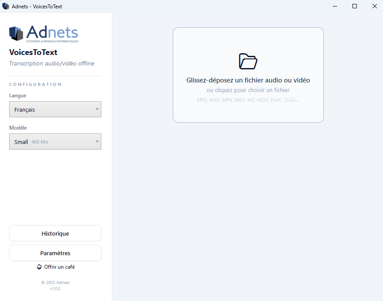
Task: Click the chevron arrow of the Modèle selector
Action: pos(97,142)
